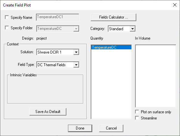The height and width of the screenshot is (136, 180).
Task: Enable the Specify Folder checkbox
Action: pyautogui.click(x=7, y=28)
